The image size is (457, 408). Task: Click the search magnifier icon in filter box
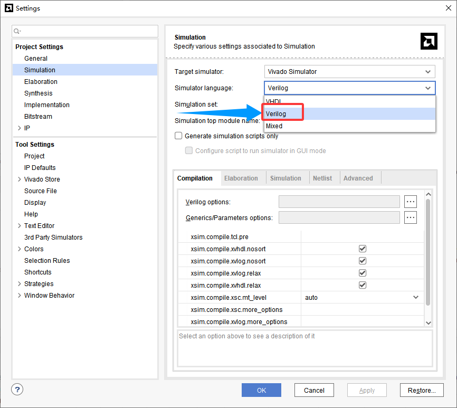pyautogui.click(x=17, y=31)
